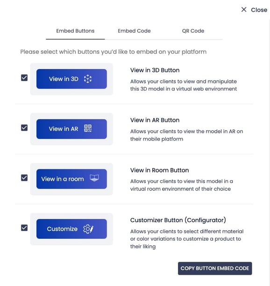Screen dimensions: 270x286
Task: Click the gear and pencil icon in Customize button
Action: click(x=88, y=229)
